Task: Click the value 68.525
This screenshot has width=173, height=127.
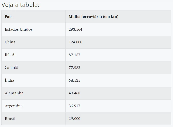Action: click(75, 80)
